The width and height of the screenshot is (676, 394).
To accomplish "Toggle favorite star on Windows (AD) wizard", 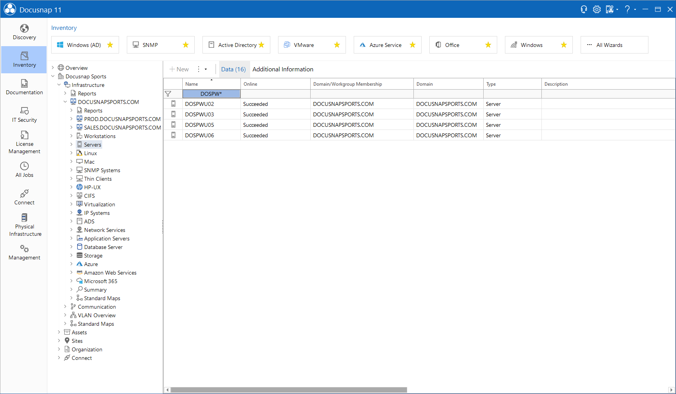I will [x=110, y=45].
